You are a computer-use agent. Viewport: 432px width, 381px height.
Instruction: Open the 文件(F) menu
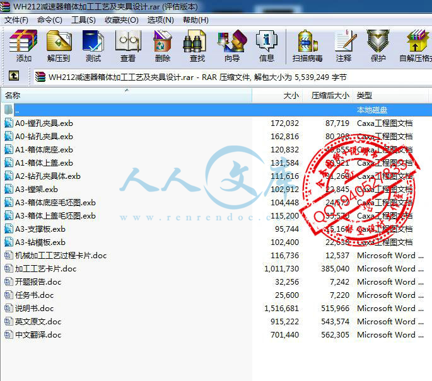coord(16,20)
